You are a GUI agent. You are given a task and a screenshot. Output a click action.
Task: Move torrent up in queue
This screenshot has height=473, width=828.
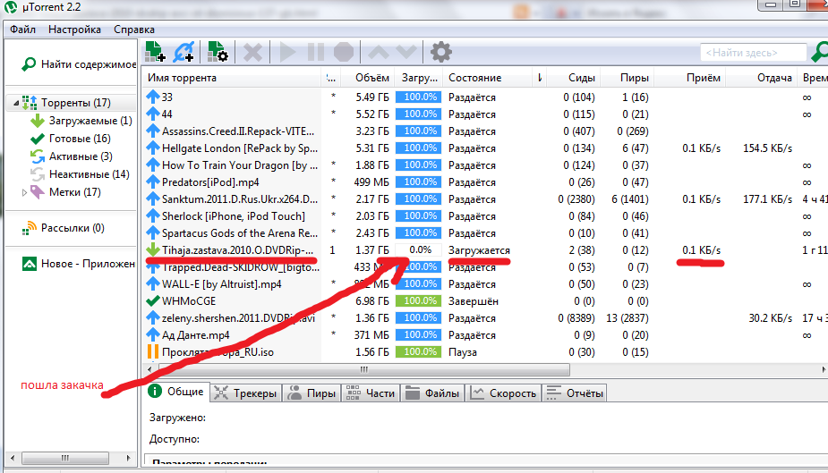click(x=379, y=52)
